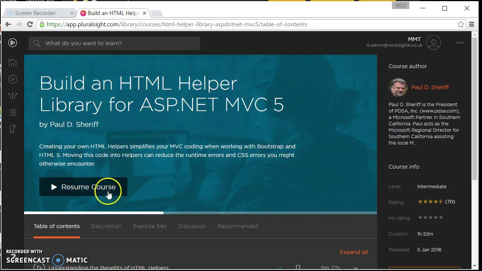Open the user profile avatar icon
The width and height of the screenshot is (482, 271).
[434, 43]
